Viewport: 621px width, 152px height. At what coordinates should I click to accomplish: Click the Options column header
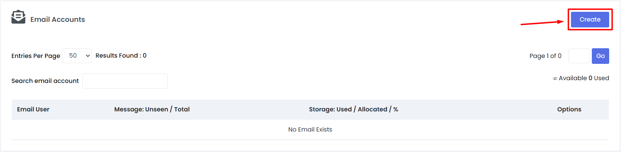[x=569, y=109]
